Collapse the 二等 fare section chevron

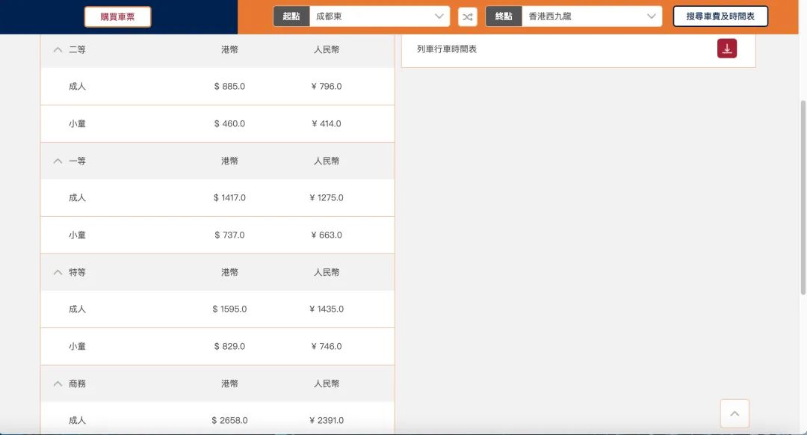coord(58,49)
